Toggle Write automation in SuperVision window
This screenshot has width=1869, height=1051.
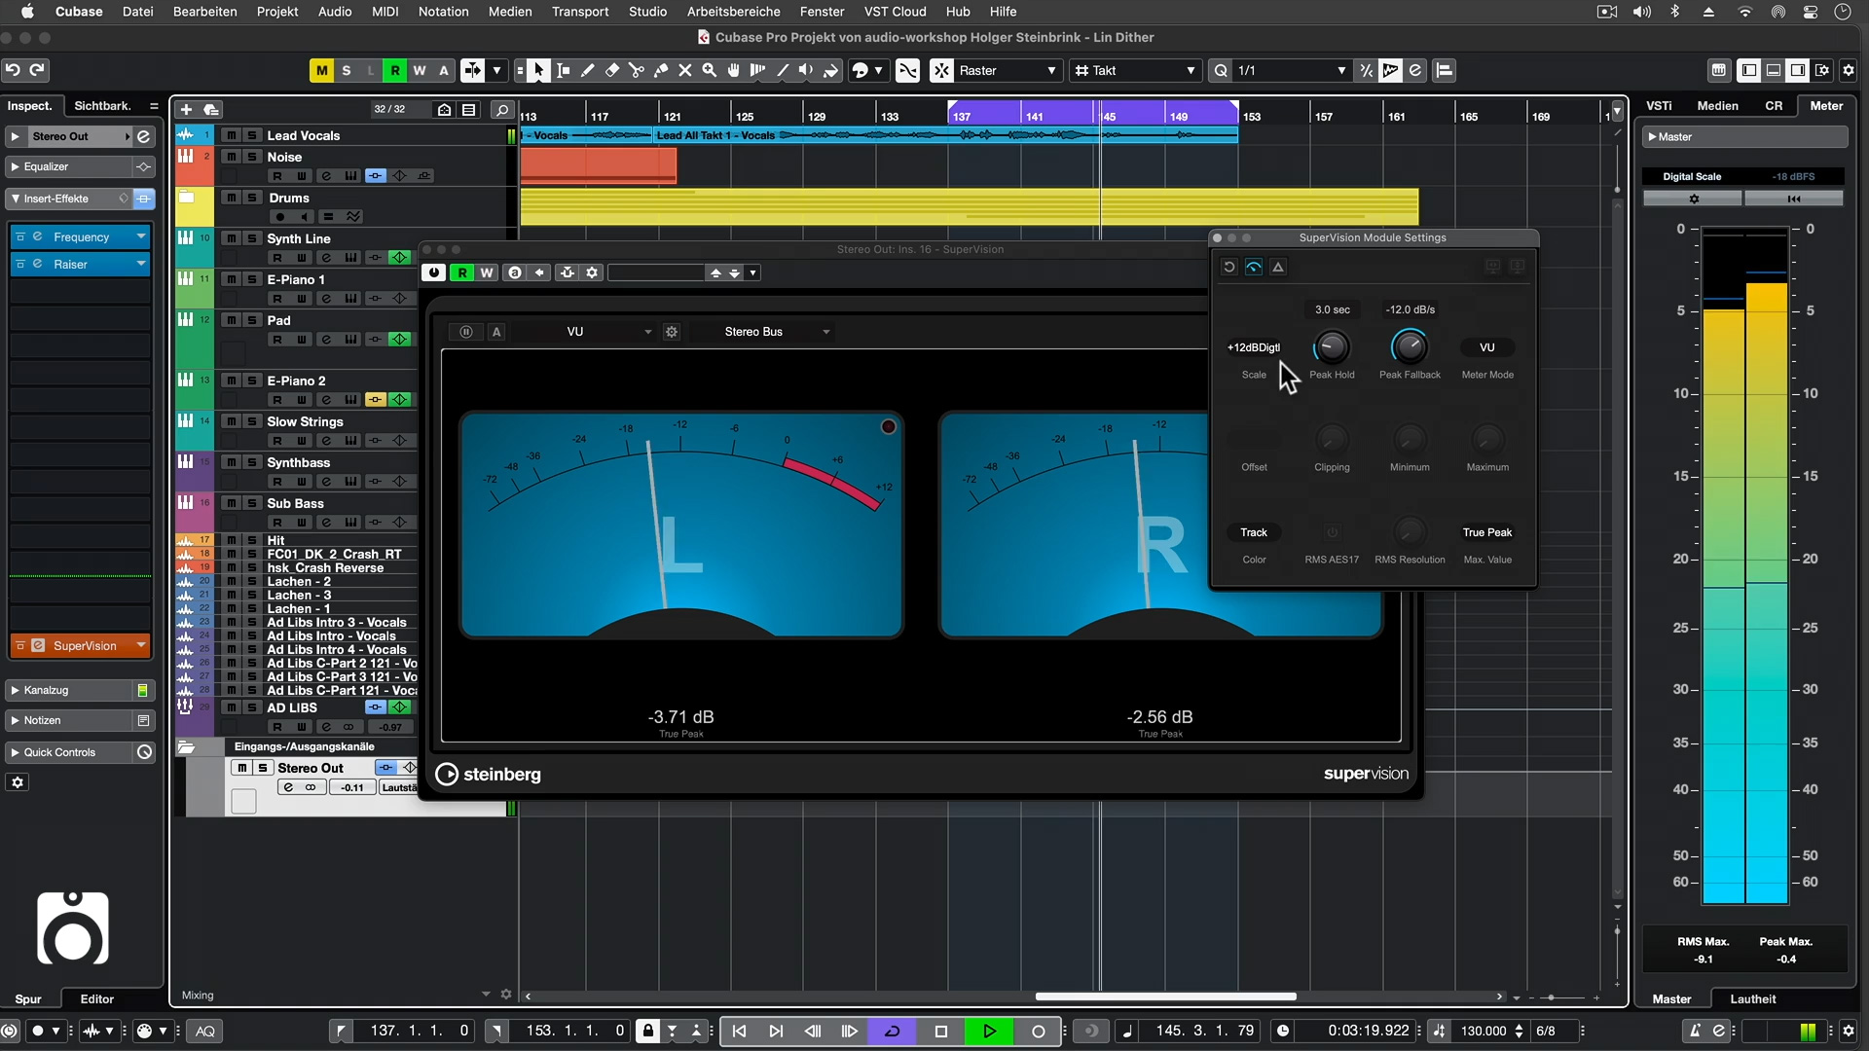pos(487,272)
